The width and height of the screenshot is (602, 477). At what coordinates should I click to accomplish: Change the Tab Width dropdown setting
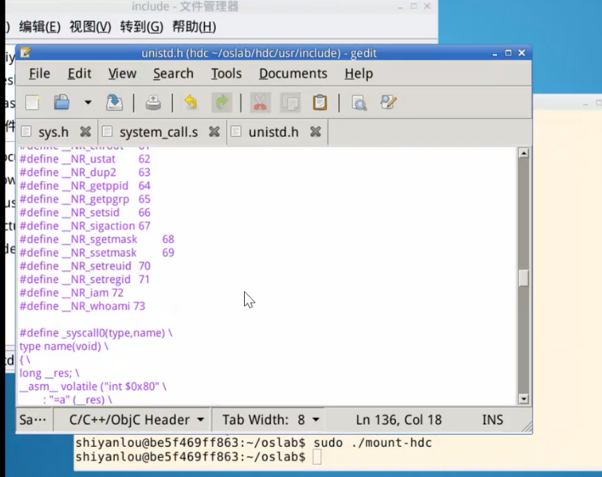pos(271,419)
